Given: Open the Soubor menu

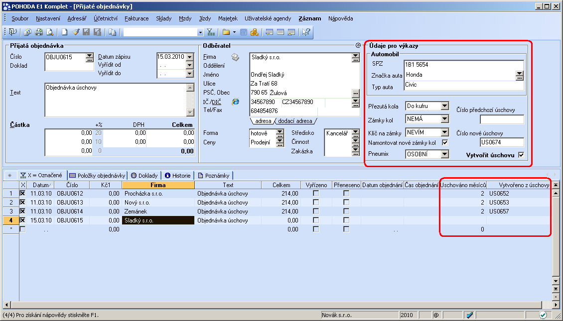Looking at the screenshot, I should click(20, 18).
